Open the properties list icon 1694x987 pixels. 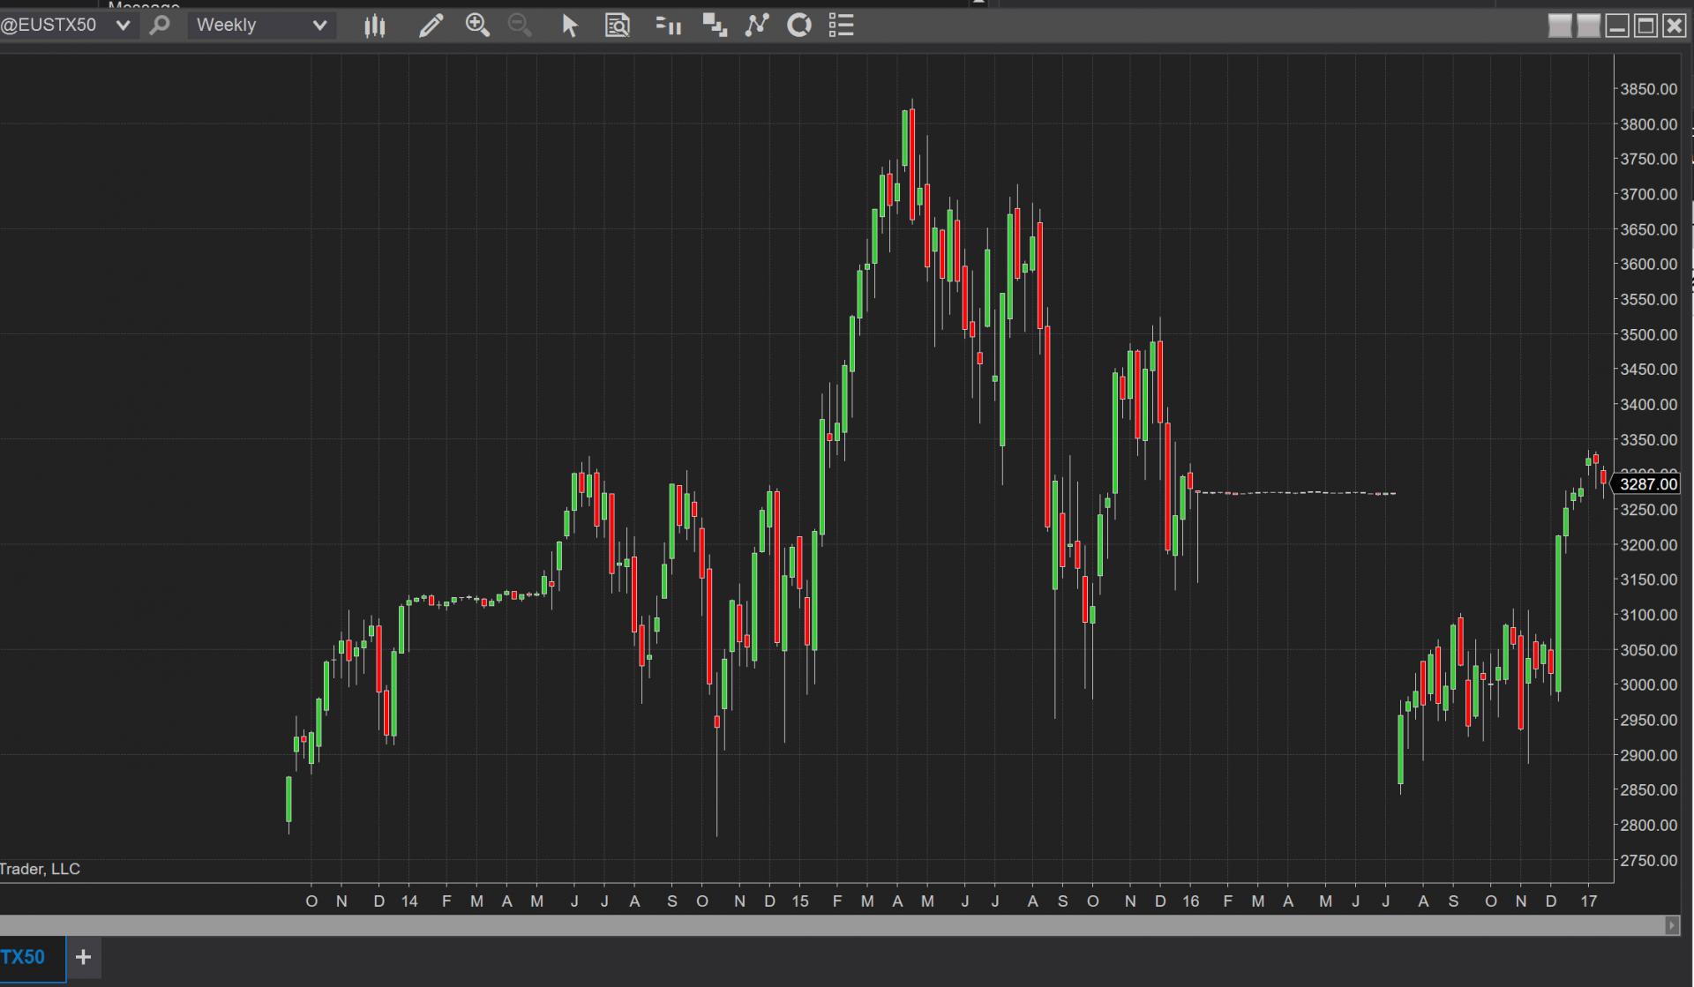(841, 26)
